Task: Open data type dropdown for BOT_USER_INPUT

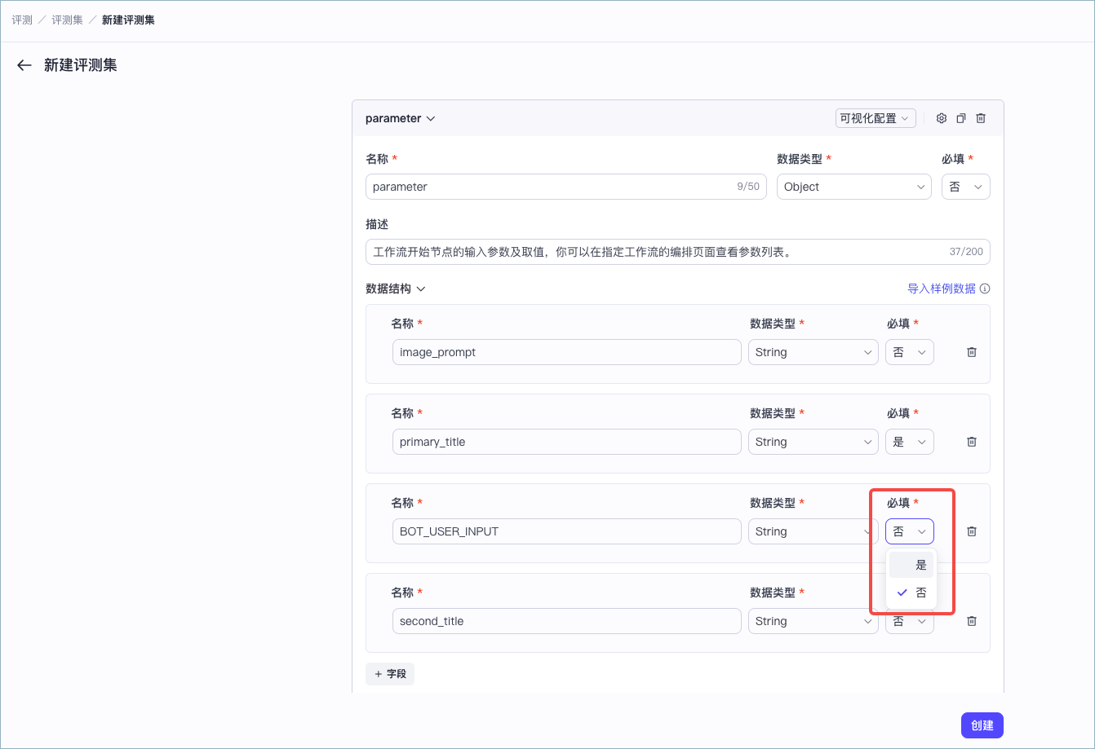Action: click(813, 531)
